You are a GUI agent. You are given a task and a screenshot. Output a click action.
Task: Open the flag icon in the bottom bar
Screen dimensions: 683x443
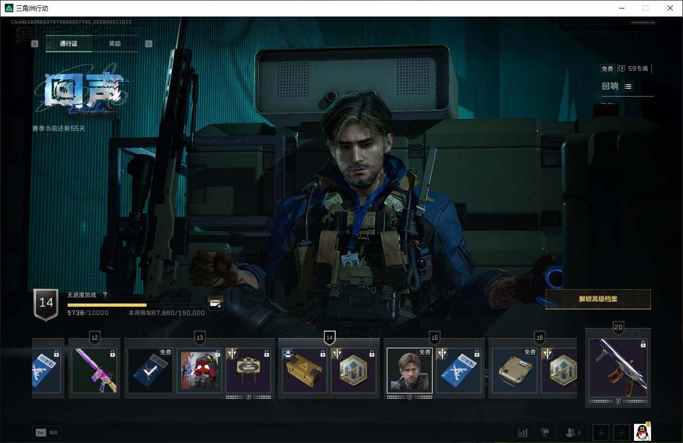[544, 433]
